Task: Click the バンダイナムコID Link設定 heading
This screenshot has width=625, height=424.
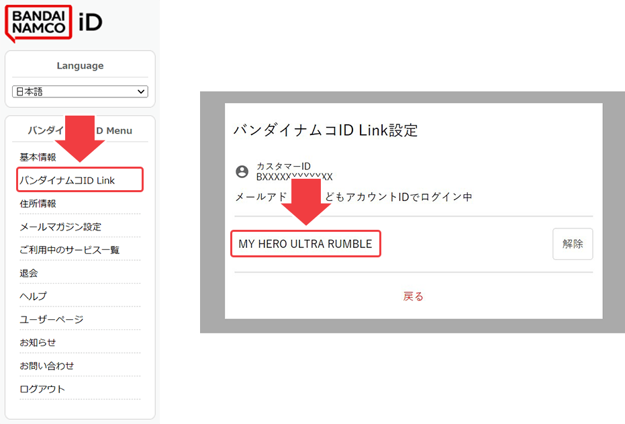Action: click(x=326, y=130)
